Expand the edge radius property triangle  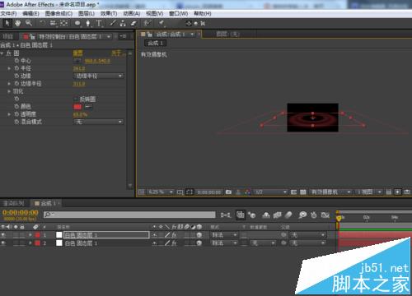pos(9,83)
